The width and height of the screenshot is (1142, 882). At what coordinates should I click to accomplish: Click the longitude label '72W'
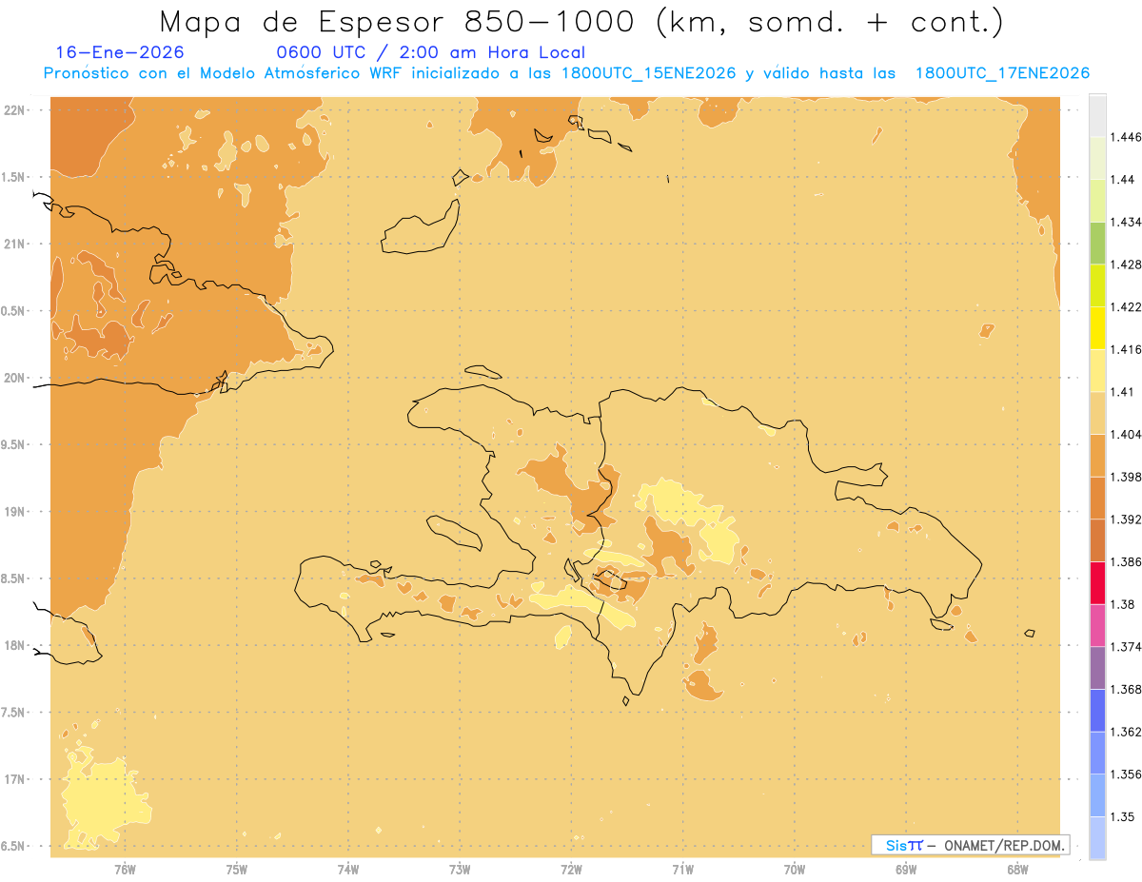tap(571, 870)
